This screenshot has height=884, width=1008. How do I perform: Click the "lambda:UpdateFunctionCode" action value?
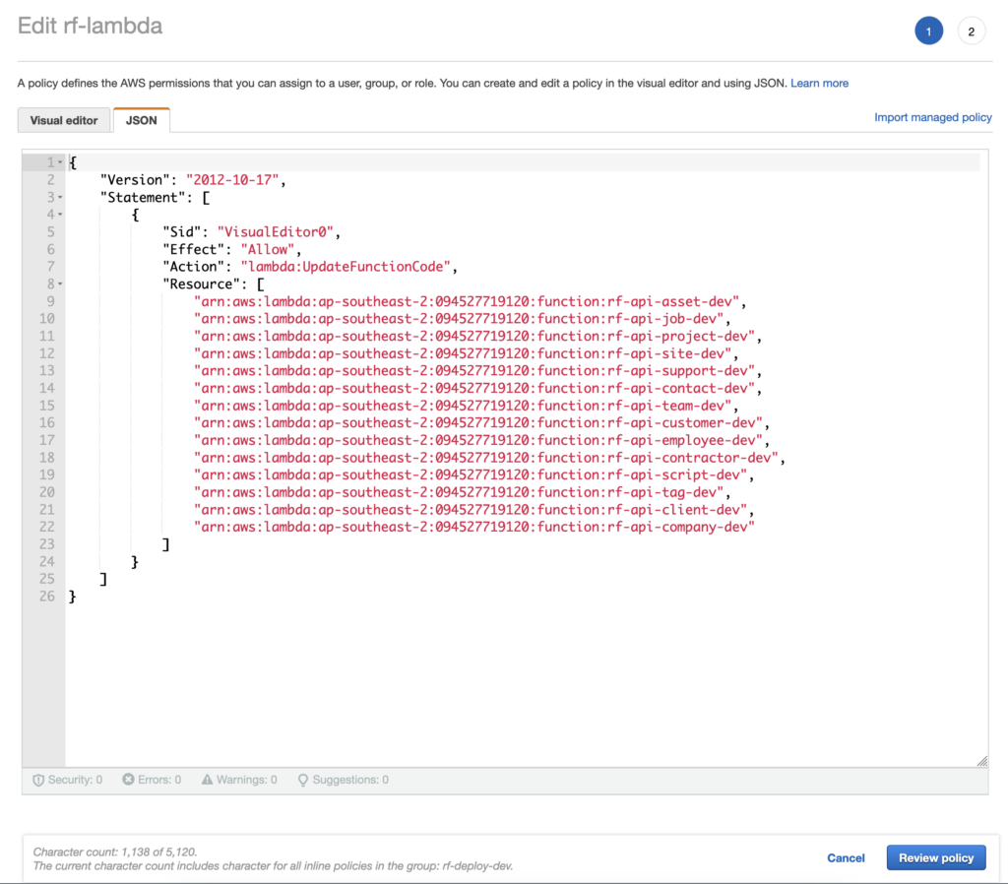click(346, 267)
